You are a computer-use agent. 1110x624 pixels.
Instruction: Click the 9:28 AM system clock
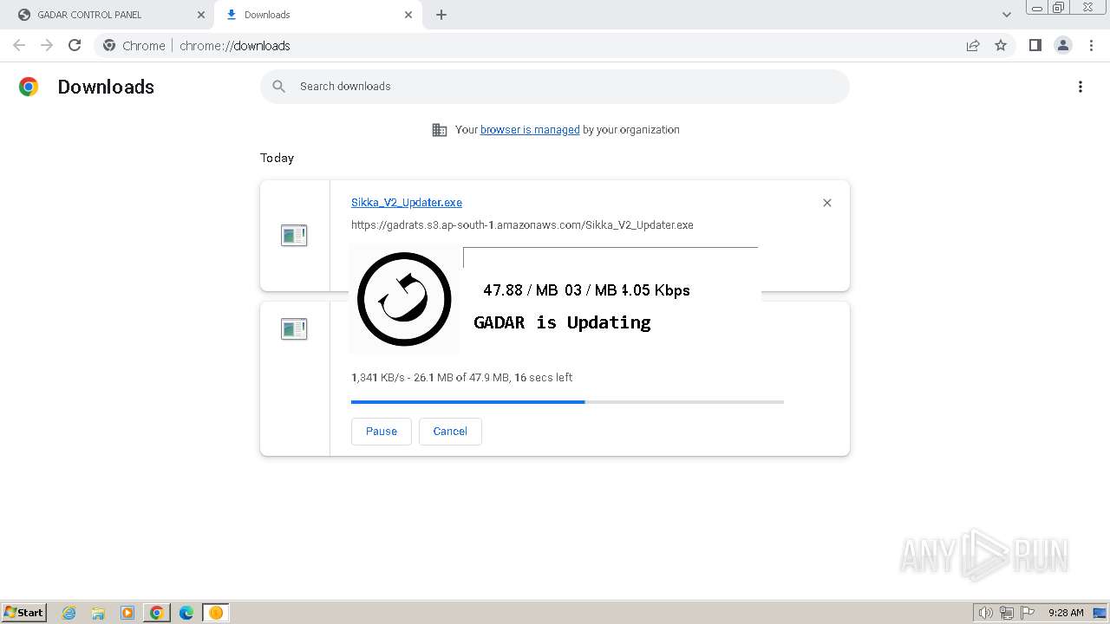1066,613
